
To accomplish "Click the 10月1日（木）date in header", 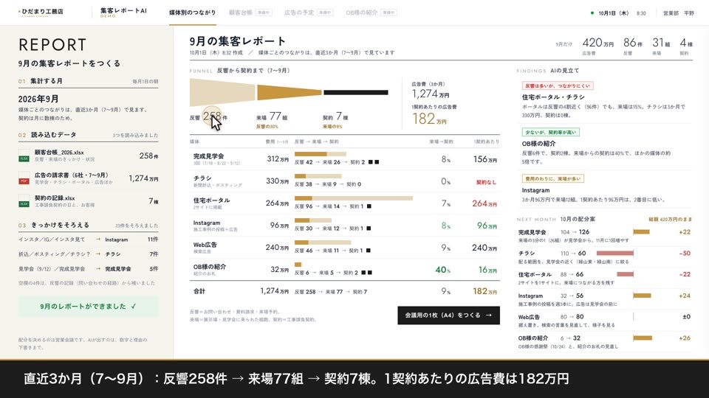I will [614, 13].
